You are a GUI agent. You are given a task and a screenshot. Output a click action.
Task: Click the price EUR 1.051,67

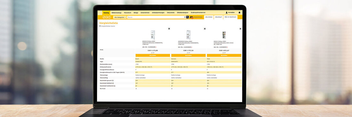tap(224, 51)
